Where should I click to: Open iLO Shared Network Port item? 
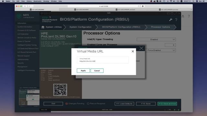(x=27, y=52)
